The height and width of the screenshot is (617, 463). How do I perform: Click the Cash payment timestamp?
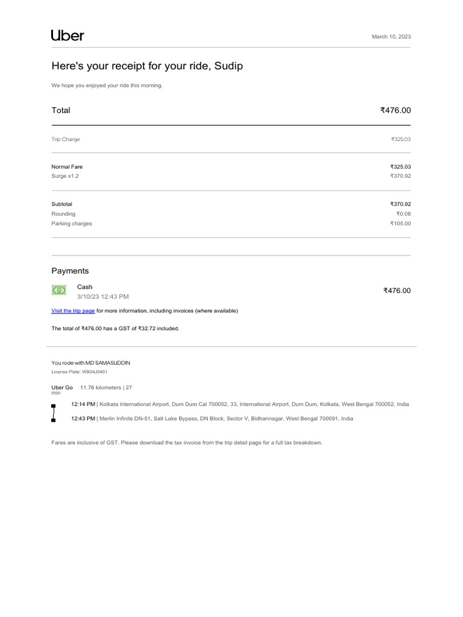point(102,297)
